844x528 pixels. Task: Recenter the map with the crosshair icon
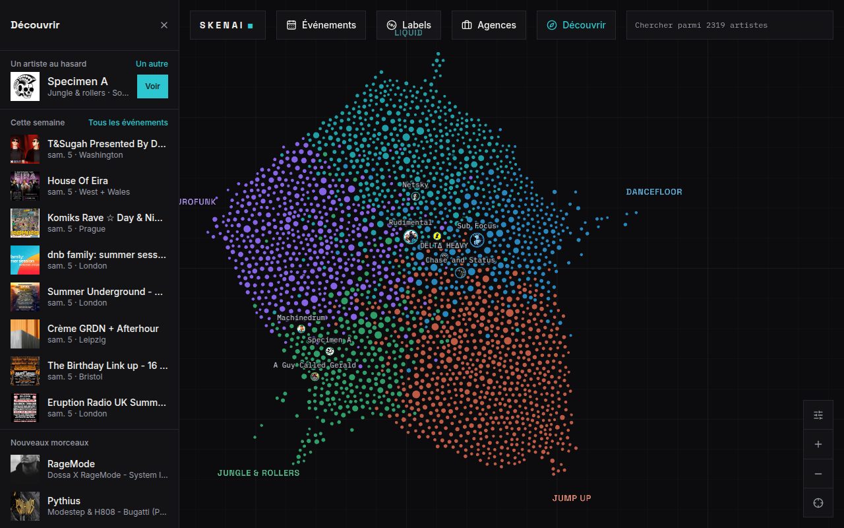(818, 503)
